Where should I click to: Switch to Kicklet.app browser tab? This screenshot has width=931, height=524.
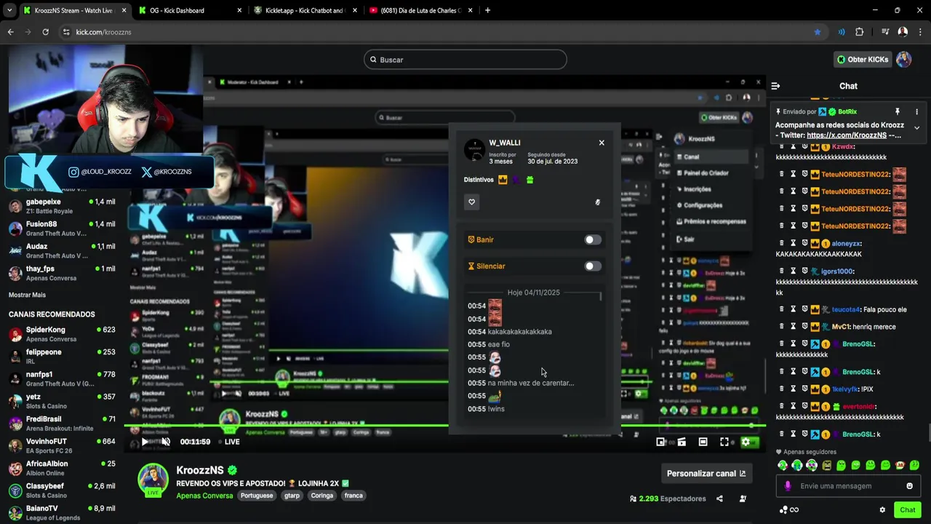[305, 10]
